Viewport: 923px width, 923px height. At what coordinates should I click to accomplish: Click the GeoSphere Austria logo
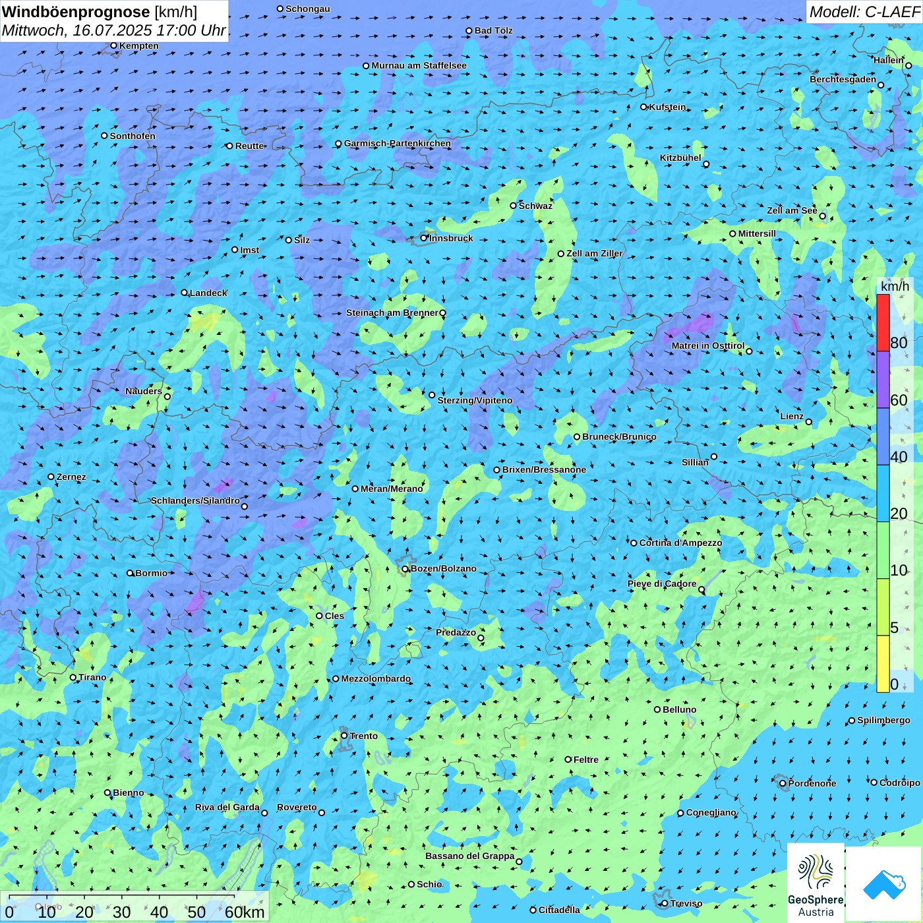coord(816,883)
